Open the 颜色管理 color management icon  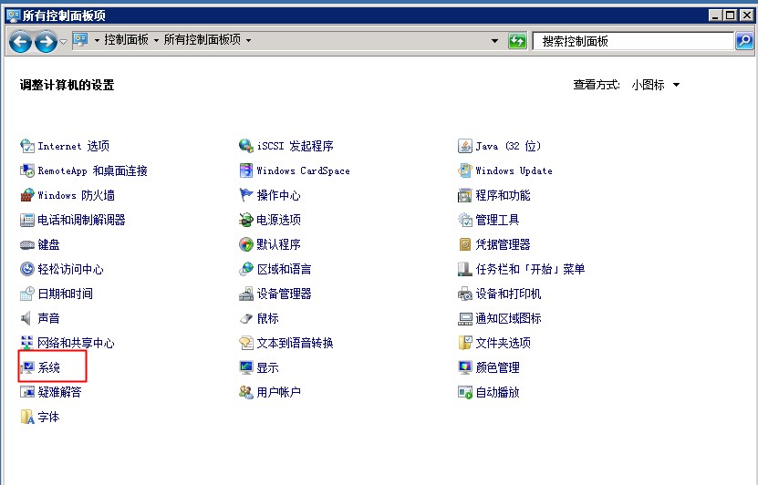pos(497,367)
